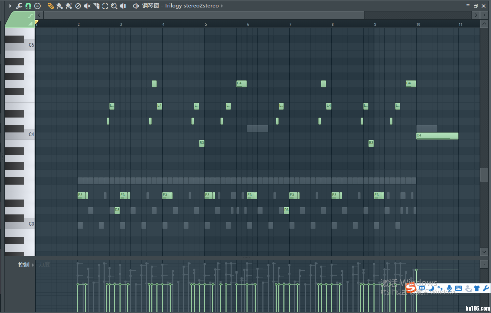Expand the arrow after Trilogy stereo2stereo title
Viewport: 491px width, 313px height.
pos(222,6)
